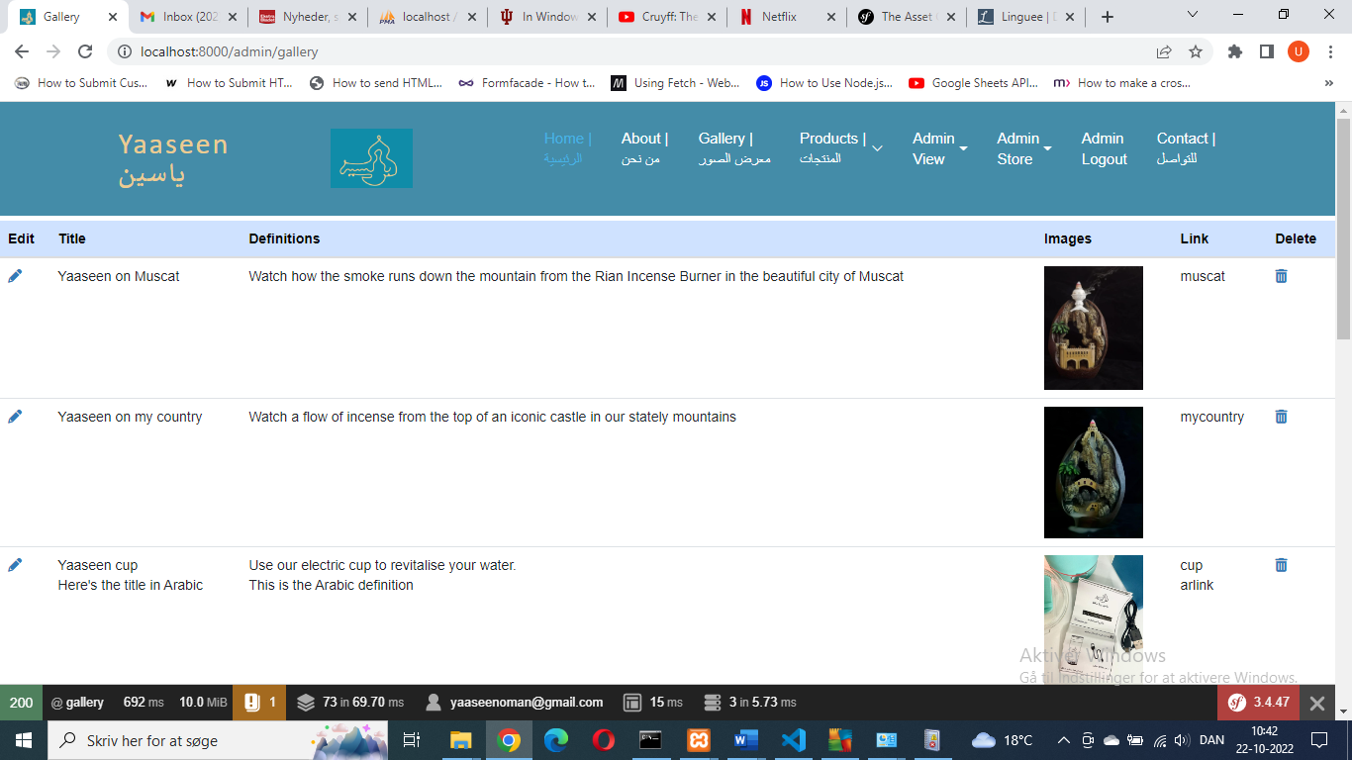Close the Symfony debug toolbar
Image resolution: width=1352 pixels, height=760 pixels.
[x=1316, y=703]
